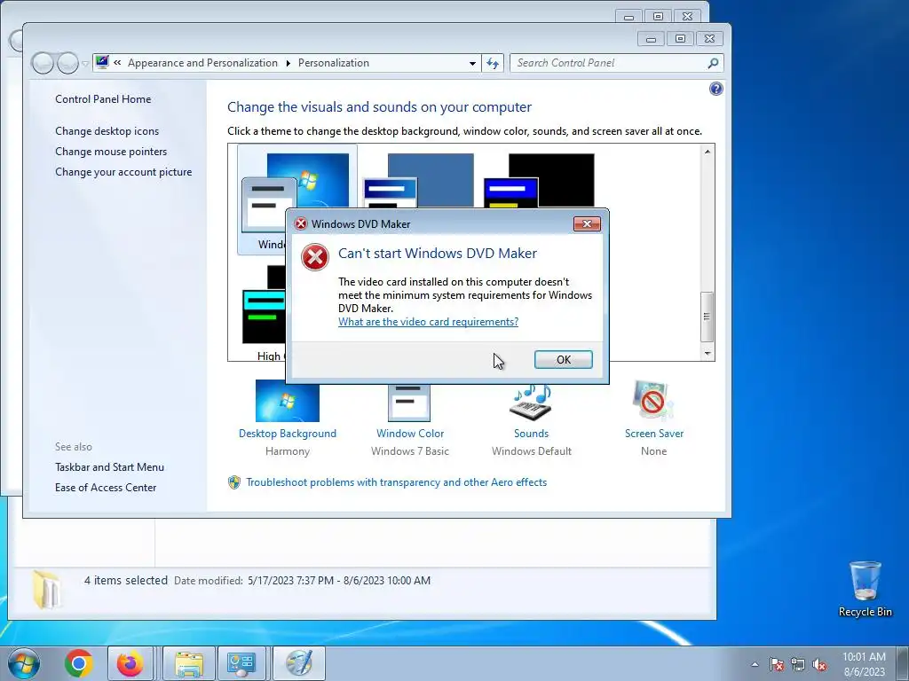
Task: Select the black High Contrast theme thumbnail
Action: coord(539,181)
